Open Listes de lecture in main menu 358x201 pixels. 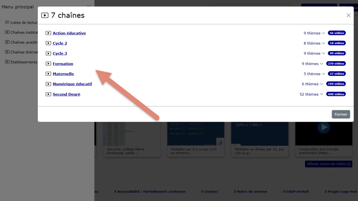tap(21, 23)
